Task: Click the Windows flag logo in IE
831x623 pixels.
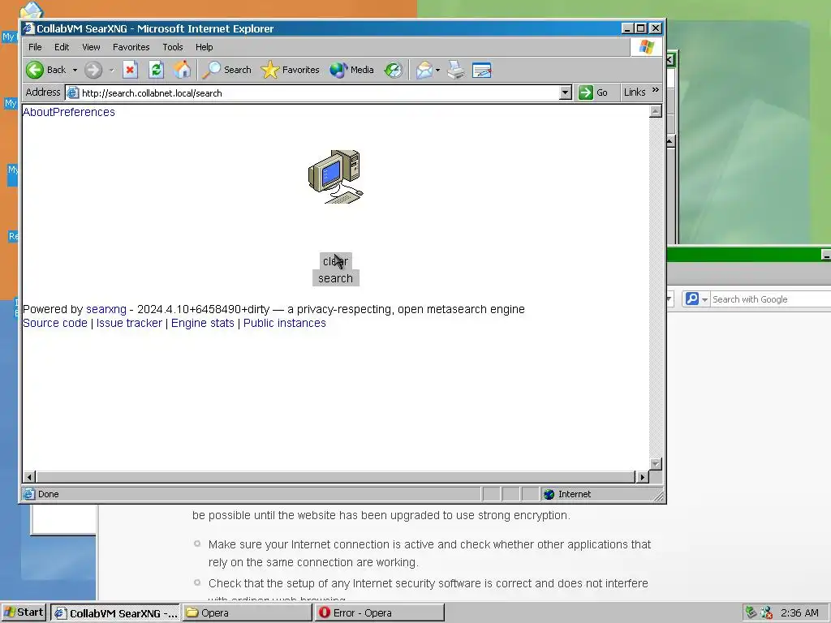Action: 647,47
